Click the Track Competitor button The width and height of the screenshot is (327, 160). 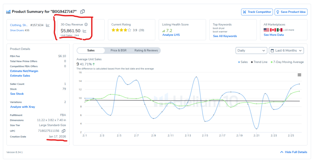pos(256,12)
